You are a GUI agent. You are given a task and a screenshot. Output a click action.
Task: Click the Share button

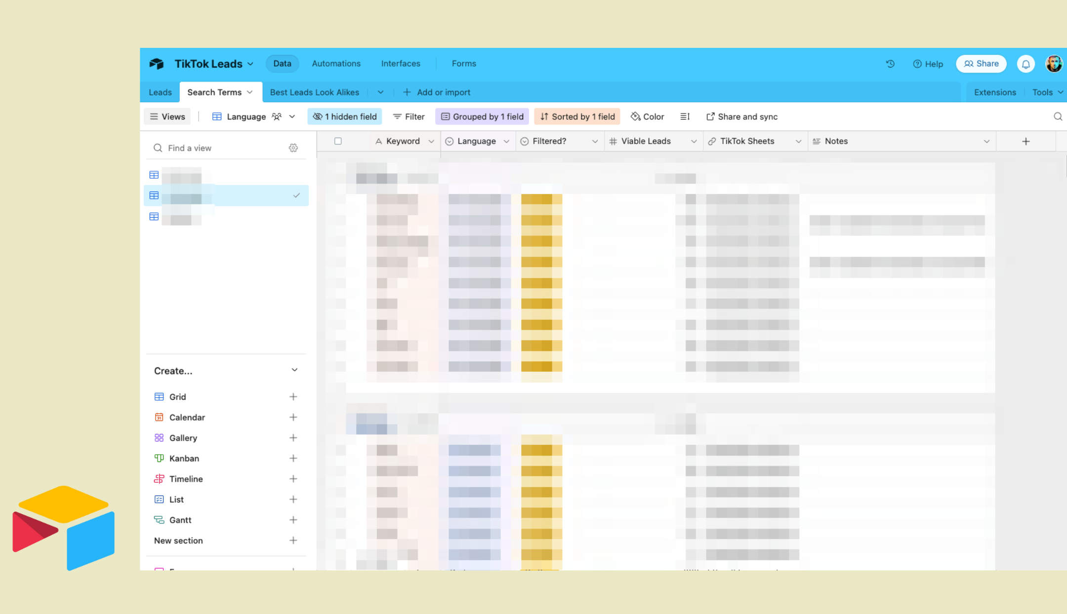(981, 64)
